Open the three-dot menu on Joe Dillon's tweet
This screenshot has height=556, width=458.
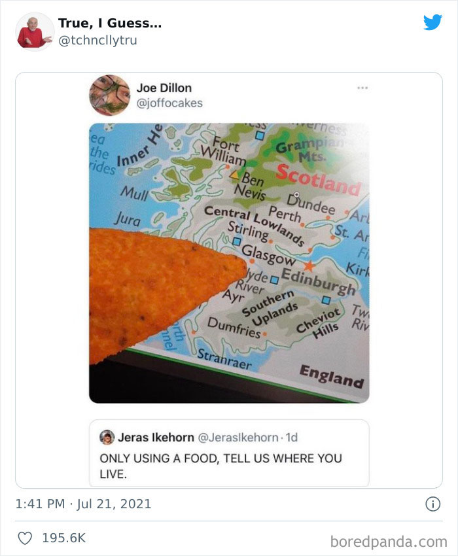[362, 88]
